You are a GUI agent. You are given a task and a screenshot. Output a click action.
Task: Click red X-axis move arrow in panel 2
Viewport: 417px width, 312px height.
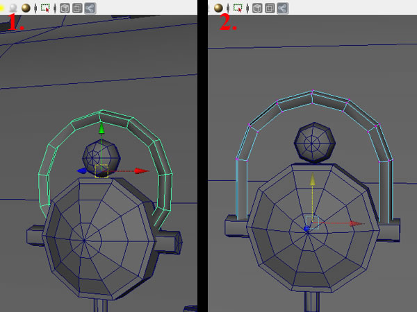point(357,224)
